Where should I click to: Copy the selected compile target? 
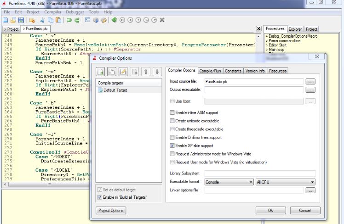(112, 72)
